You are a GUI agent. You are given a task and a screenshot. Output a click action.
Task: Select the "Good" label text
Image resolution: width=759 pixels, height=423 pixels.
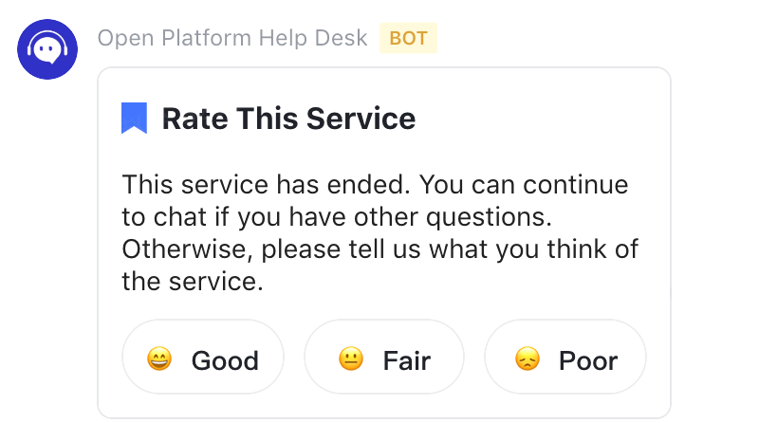(225, 360)
